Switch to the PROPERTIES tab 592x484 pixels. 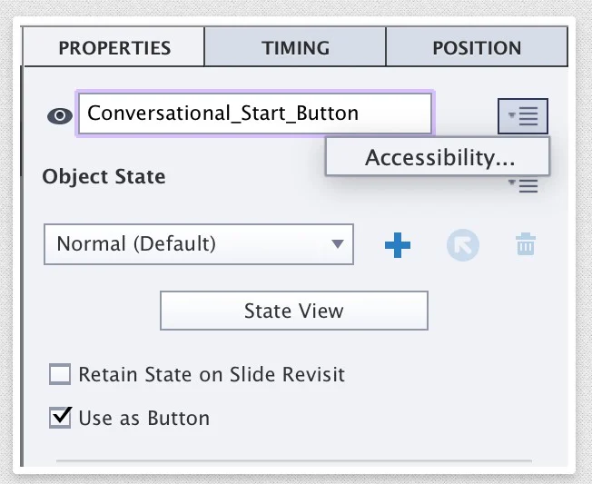[x=114, y=48]
